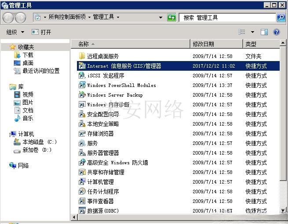Click the iSCSI 发起程序 icon
The height and width of the screenshot is (224, 288).
pyautogui.click(x=82, y=76)
